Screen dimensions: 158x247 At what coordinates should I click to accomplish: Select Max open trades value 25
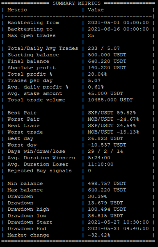91,35
